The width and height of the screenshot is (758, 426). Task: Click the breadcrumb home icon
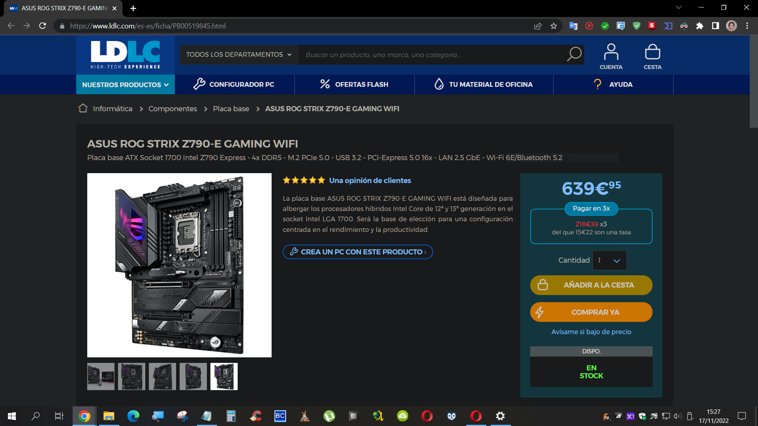pyautogui.click(x=83, y=108)
